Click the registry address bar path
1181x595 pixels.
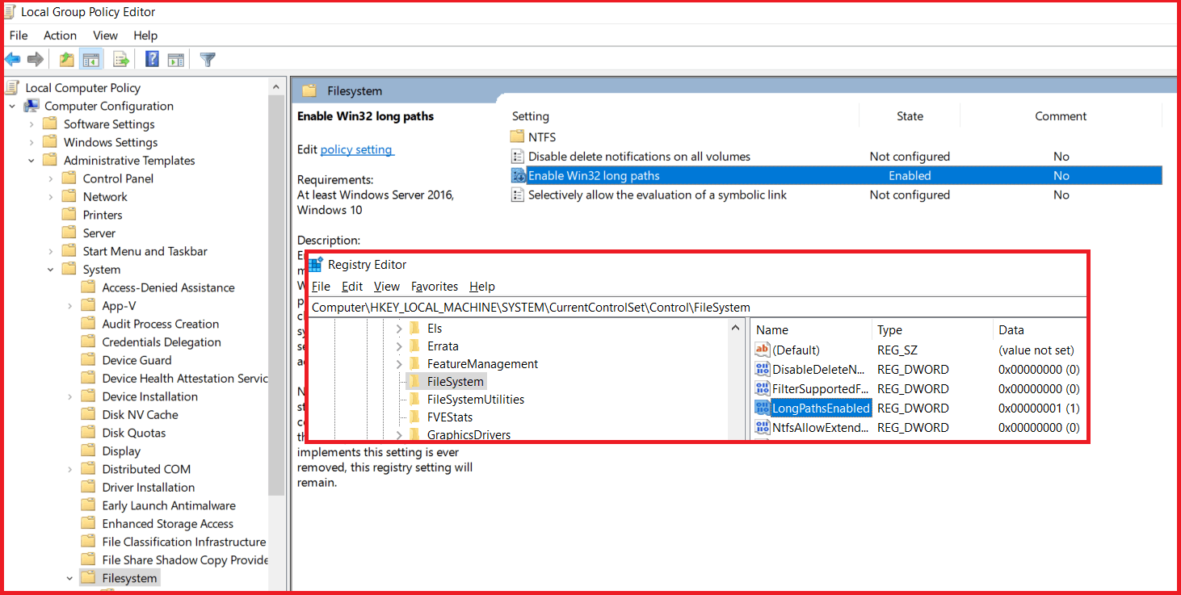click(x=531, y=308)
